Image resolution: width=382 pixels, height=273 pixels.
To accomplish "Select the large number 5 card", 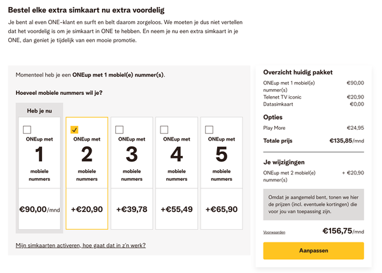I will (222, 155).
